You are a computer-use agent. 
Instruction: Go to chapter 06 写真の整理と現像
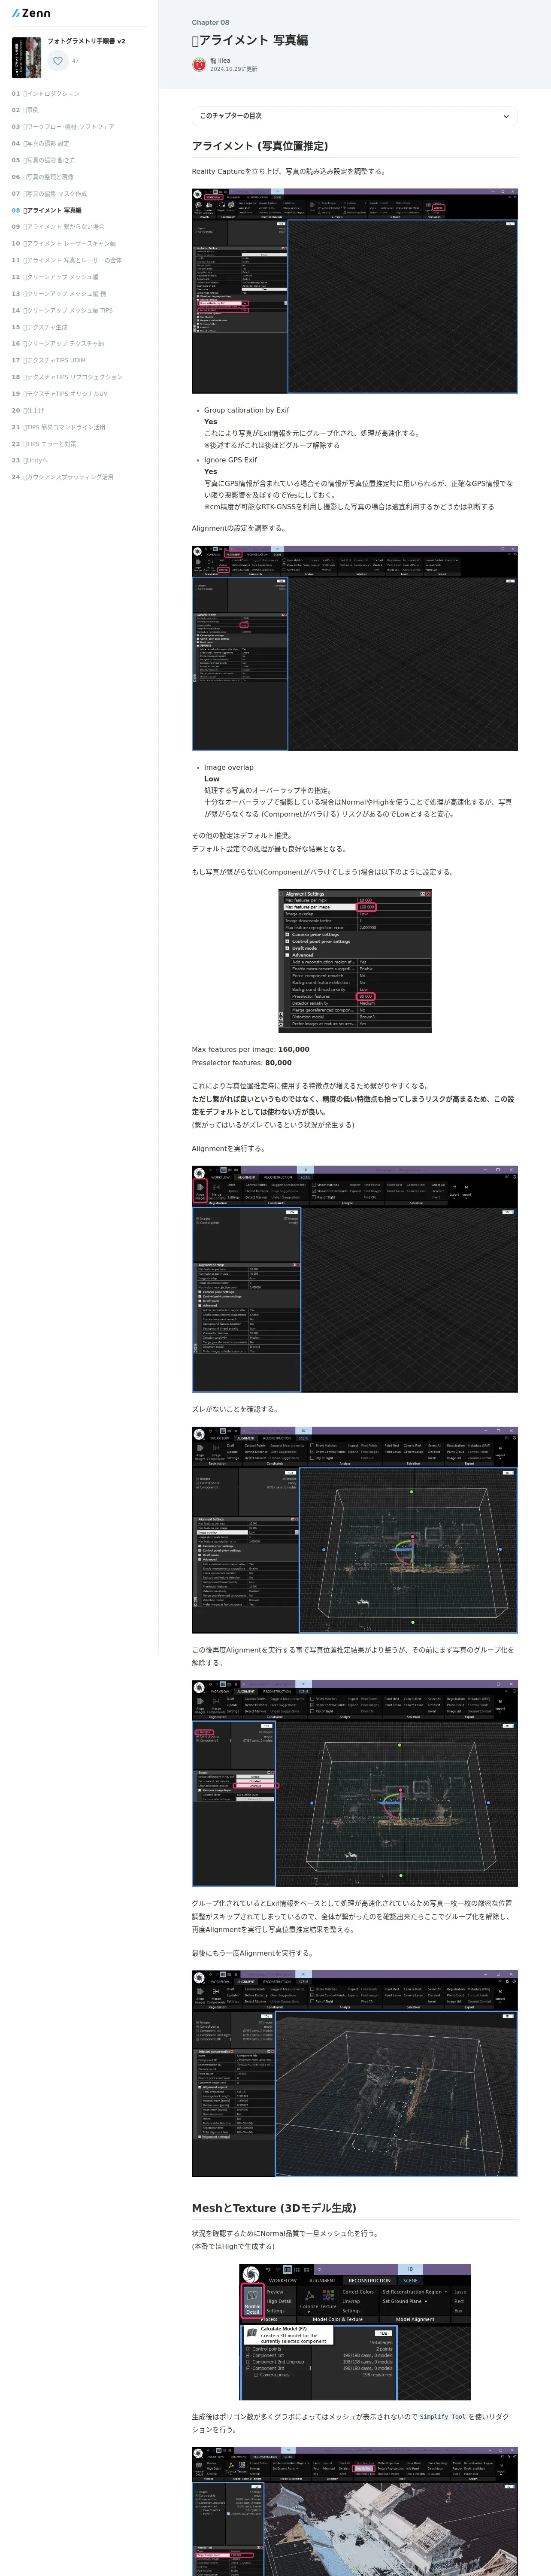[x=43, y=177]
